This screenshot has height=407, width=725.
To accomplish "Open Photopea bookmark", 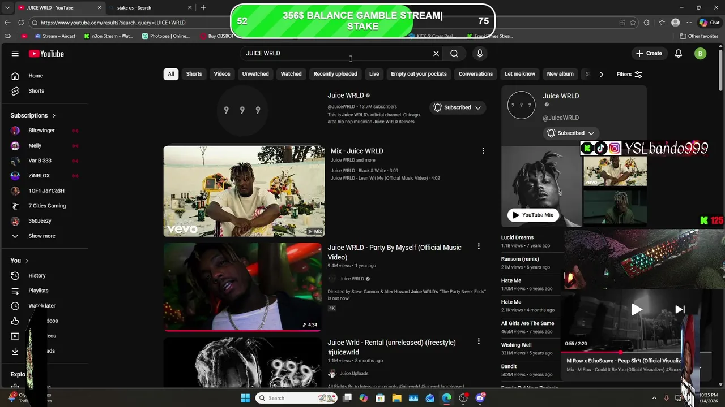I will (x=166, y=36).
